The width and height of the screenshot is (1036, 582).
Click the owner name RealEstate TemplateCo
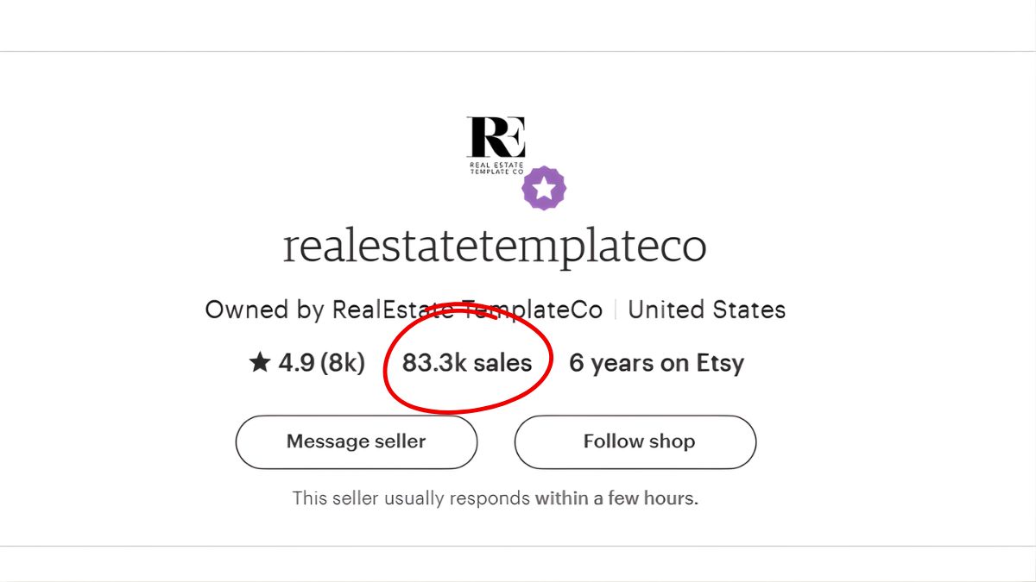467,310
